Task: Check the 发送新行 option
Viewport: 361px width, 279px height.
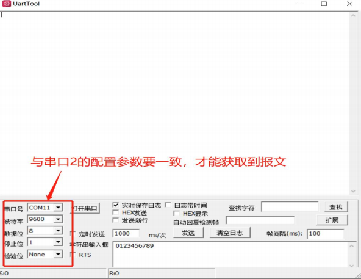Action: click(x=116, y=220)
